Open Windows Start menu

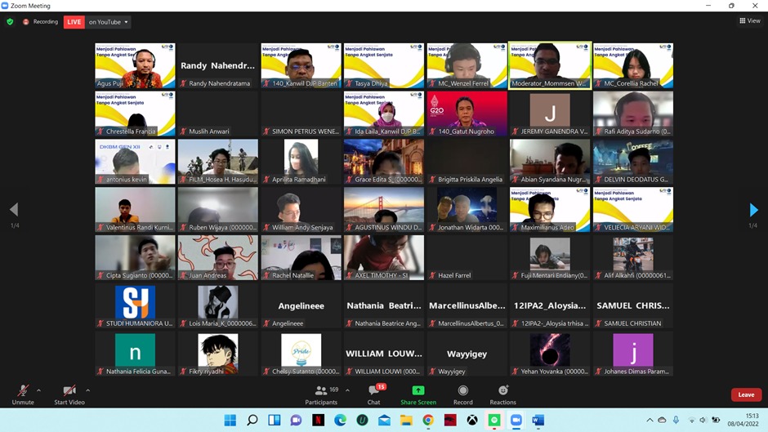(x=230, y=420)
